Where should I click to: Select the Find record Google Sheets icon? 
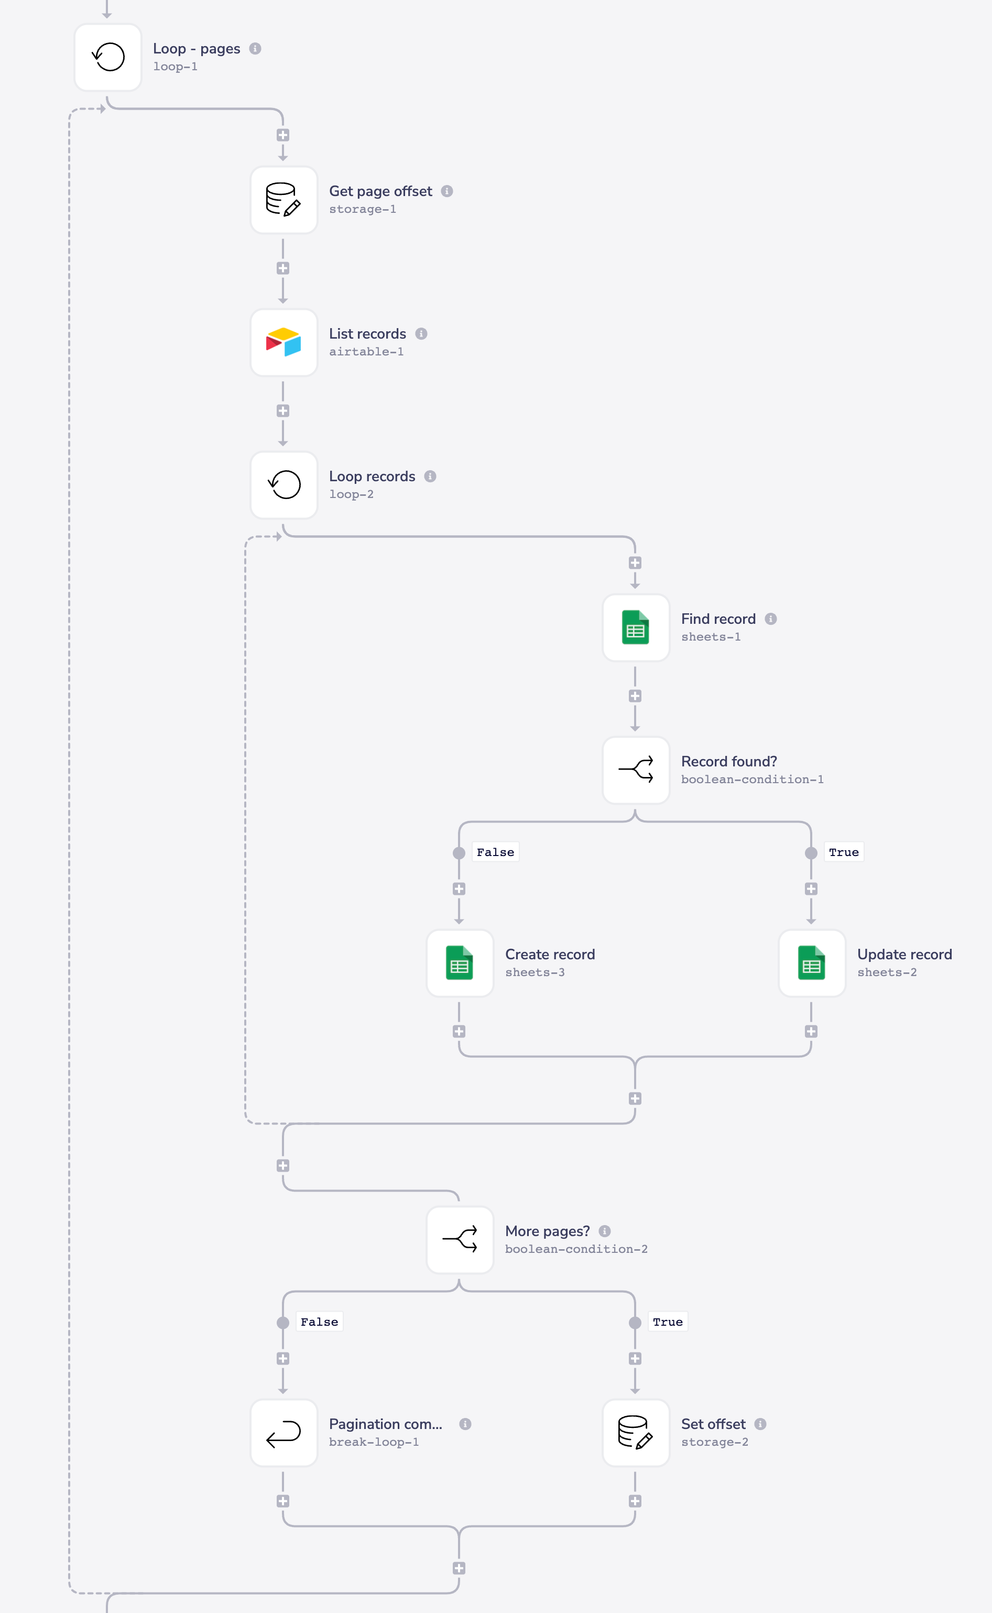pyautogui.click(x=635, y=628)
